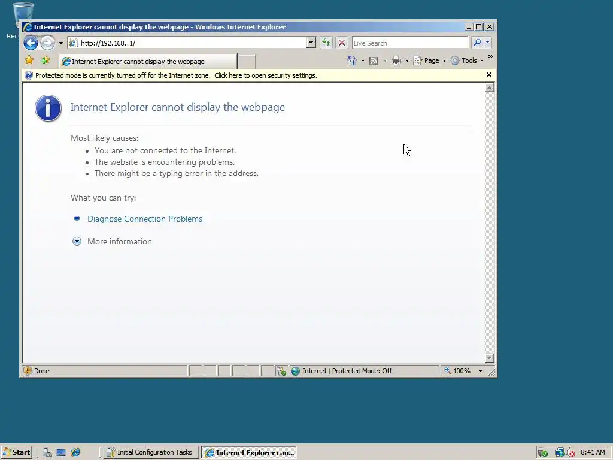This screenshot has width=613, height=460.
Task: Click the IE logo in title bar
Action: click(x=28, y=27)
